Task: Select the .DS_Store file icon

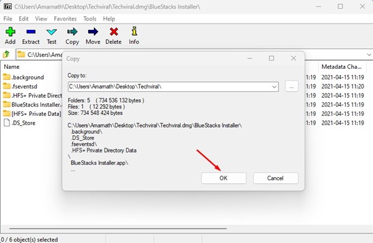Action: click(x=7, y=123)
